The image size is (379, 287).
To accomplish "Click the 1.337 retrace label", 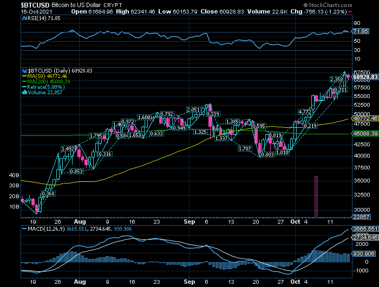I will (x=221, y=138).
